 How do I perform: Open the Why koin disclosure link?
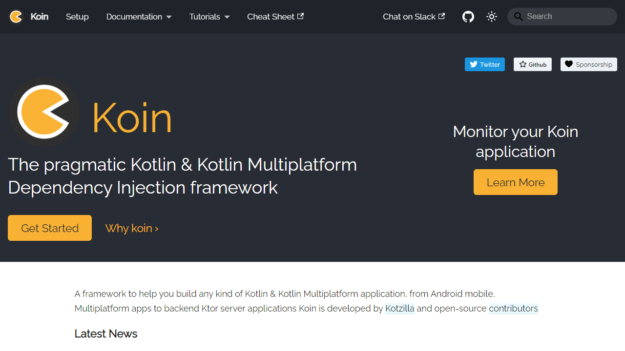pyautogui.click(x=132, y=228)
